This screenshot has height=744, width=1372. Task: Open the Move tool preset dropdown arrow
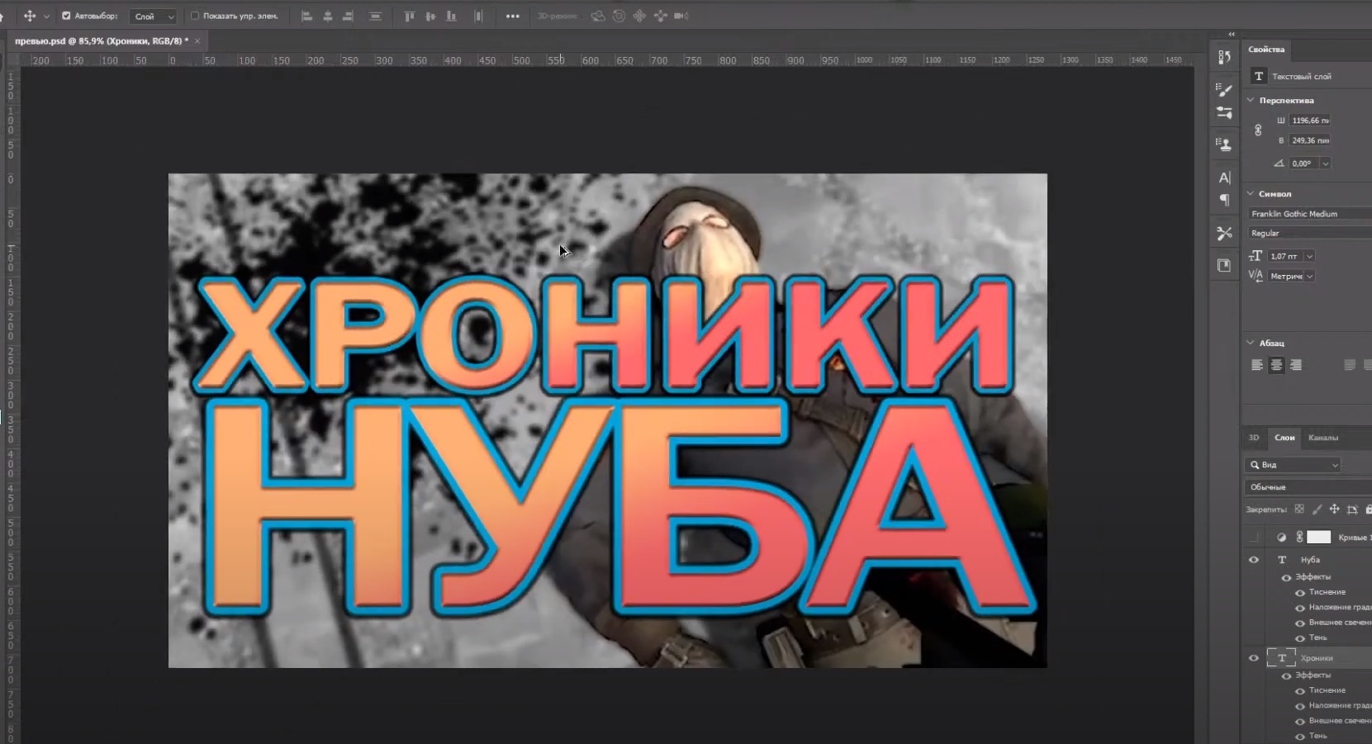click(46, 17)
